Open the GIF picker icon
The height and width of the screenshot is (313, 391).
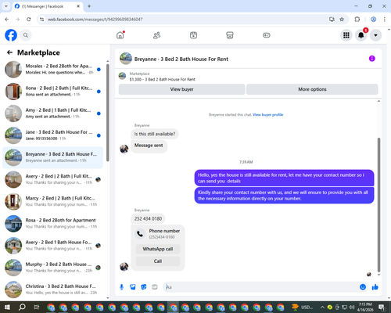coord(155,287)
